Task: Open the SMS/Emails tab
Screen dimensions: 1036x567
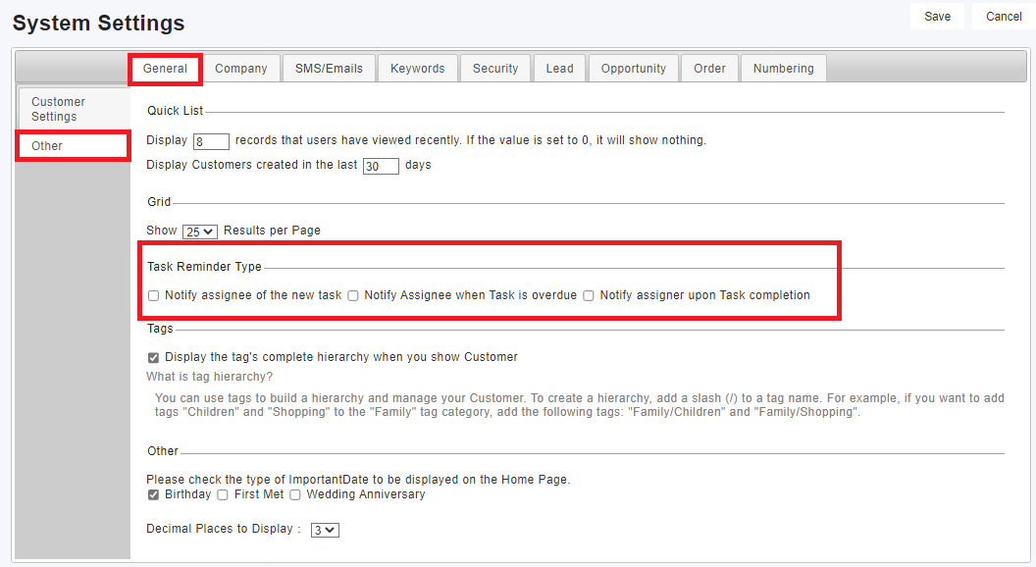Action: point(329,69)
